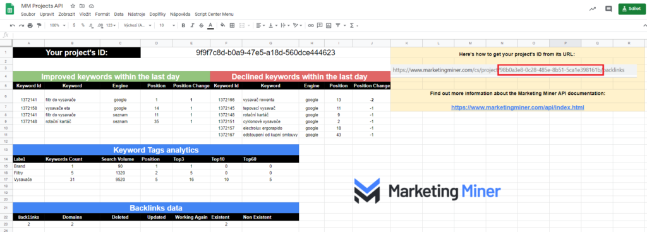
Task: Open the Nápověda menu
Action: (x=180, y=14)
